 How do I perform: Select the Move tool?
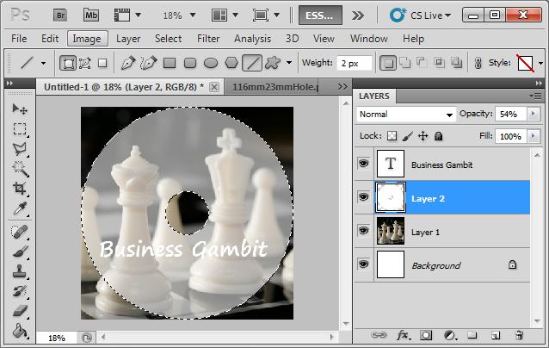click(20, 109)
